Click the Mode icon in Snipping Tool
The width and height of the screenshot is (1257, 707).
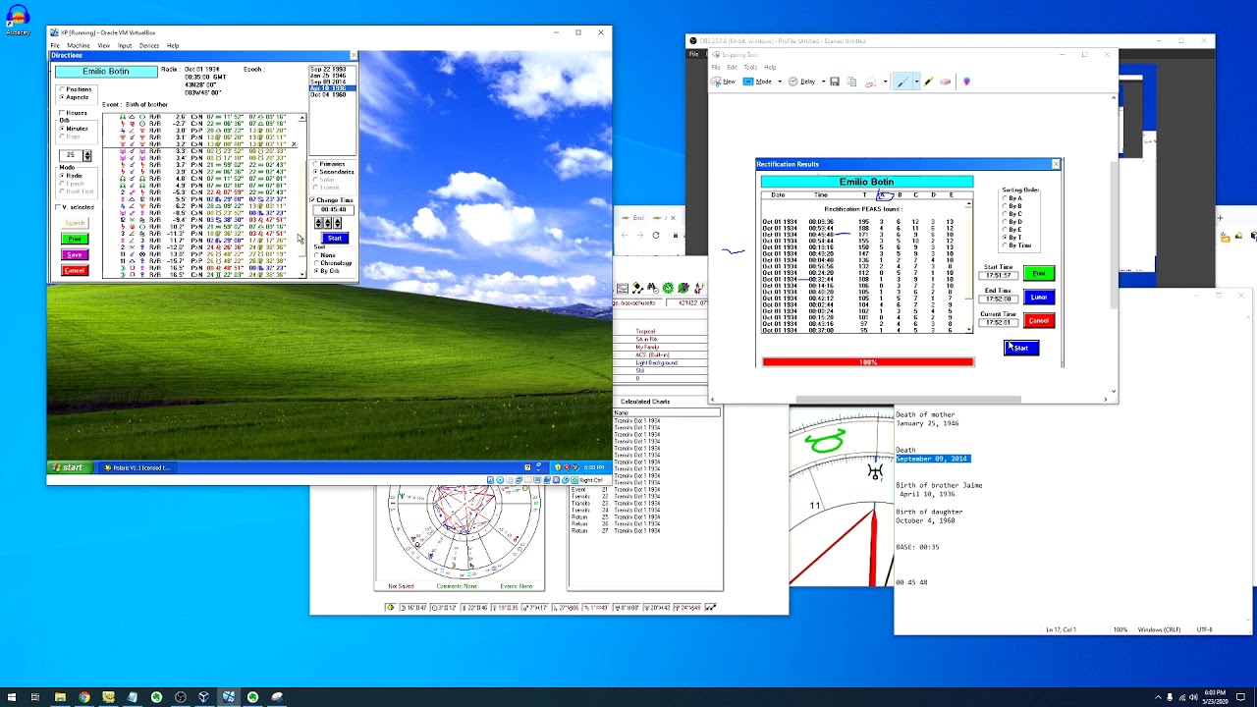748,82
